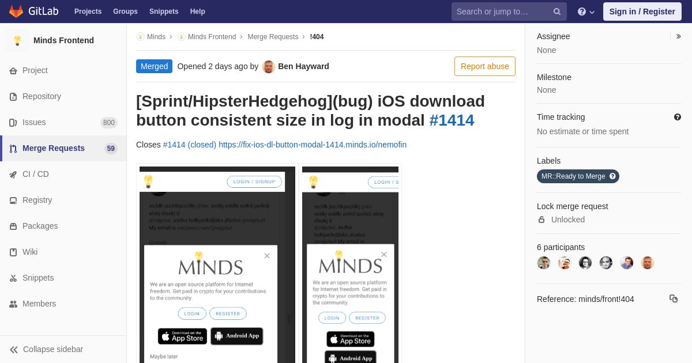Click the Merged status badge
692x363 pixels.
154,66
